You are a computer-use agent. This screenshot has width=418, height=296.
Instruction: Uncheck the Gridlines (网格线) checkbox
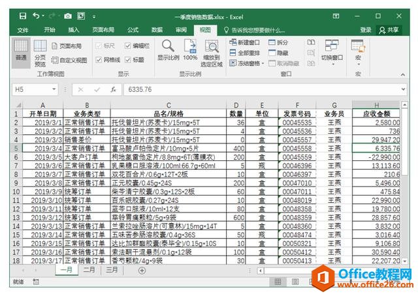[x=99, y=59]
